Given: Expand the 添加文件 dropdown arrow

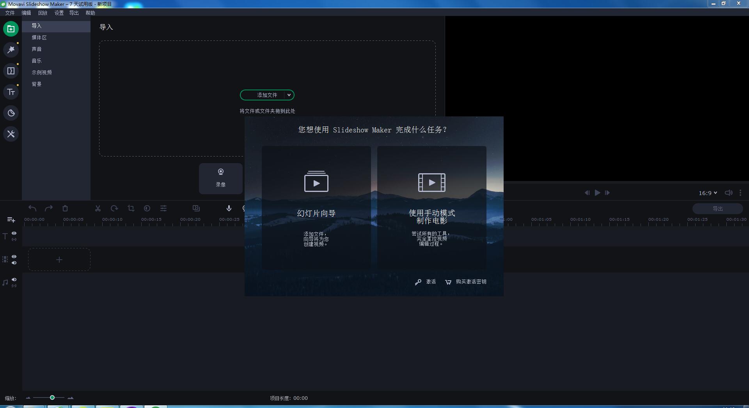Looking at the screenshot, I should (x=289, y=95).
